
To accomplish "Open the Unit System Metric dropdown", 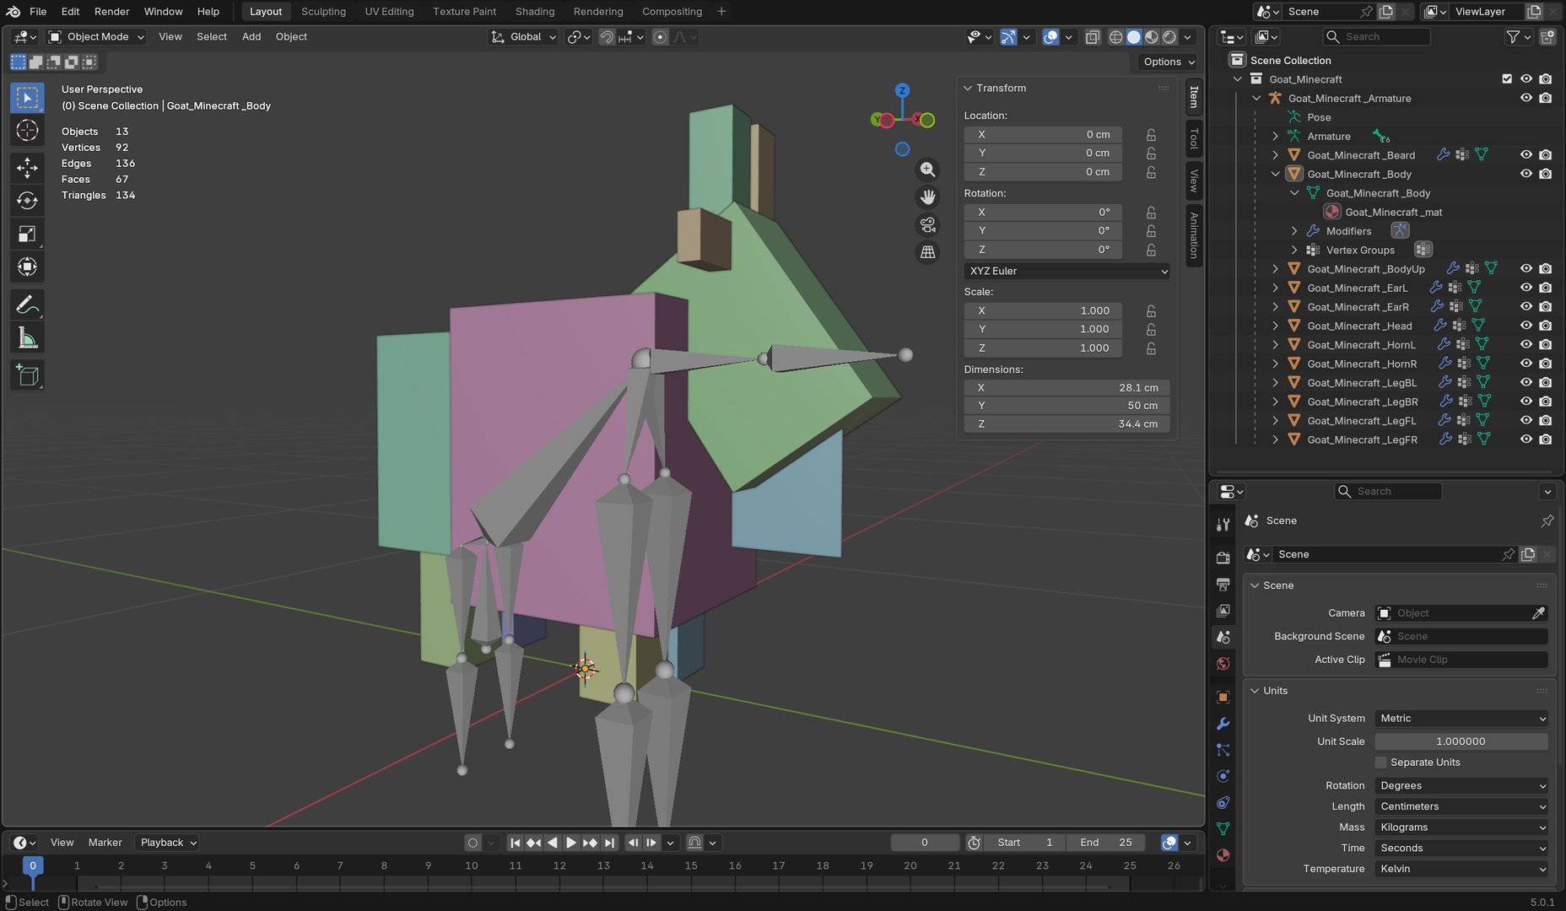I will pos(1461,719).
